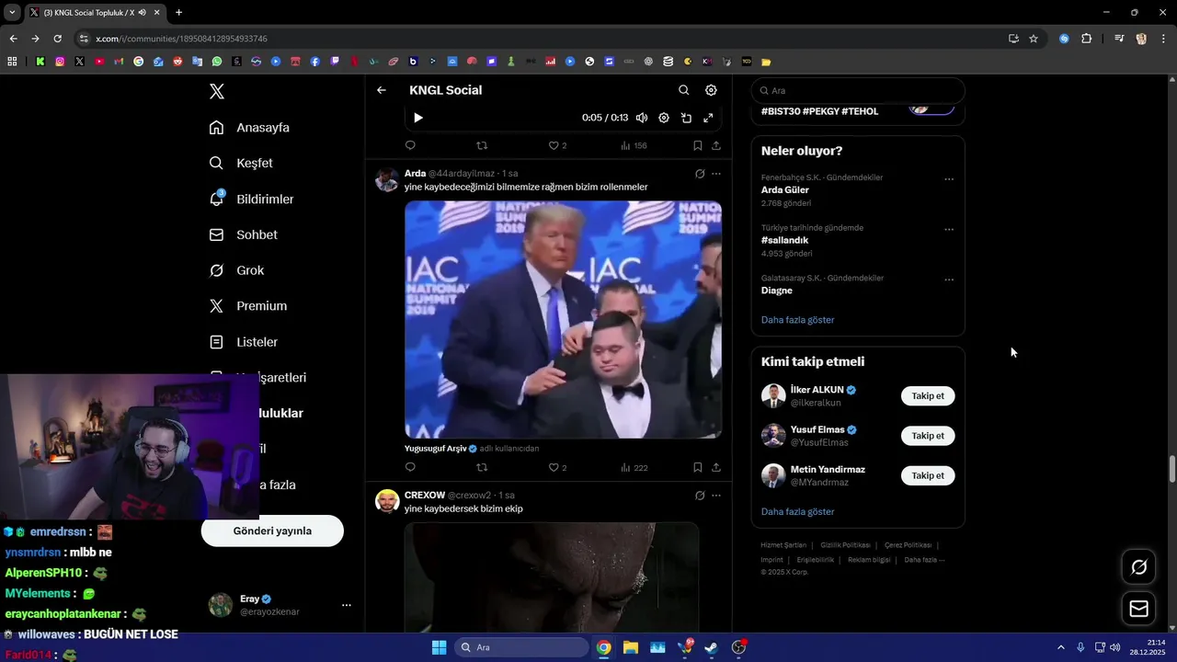Viewport: 1177px width, 662px height.
Task: Open account menu dots beside Eray
Action: pyautogui.click(x=347, y=605)
